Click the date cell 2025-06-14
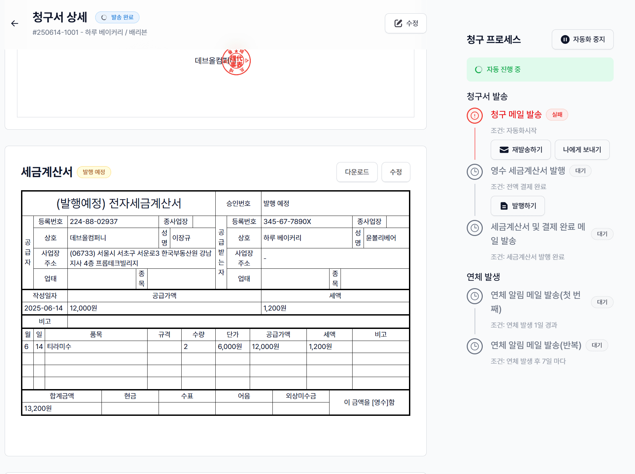This screenshot has width=635, height=474. coord(45,308)
